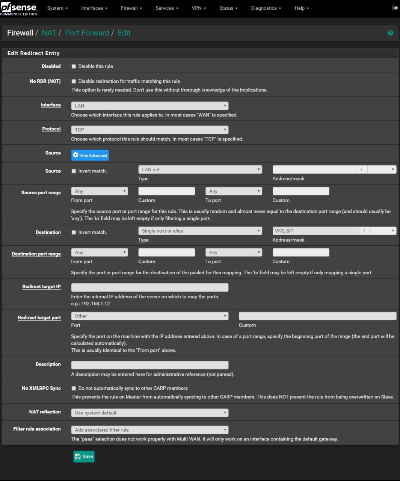Enable the No RDR (NOT) checkbox
This screenshot has width=400, height=481.
pos(74,82)
